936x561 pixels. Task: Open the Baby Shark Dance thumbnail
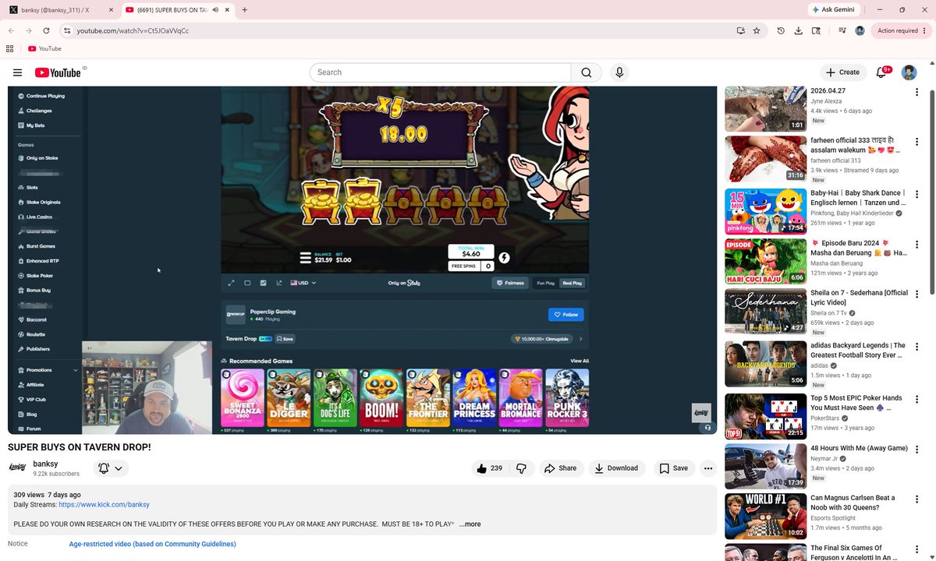point(765,211)
